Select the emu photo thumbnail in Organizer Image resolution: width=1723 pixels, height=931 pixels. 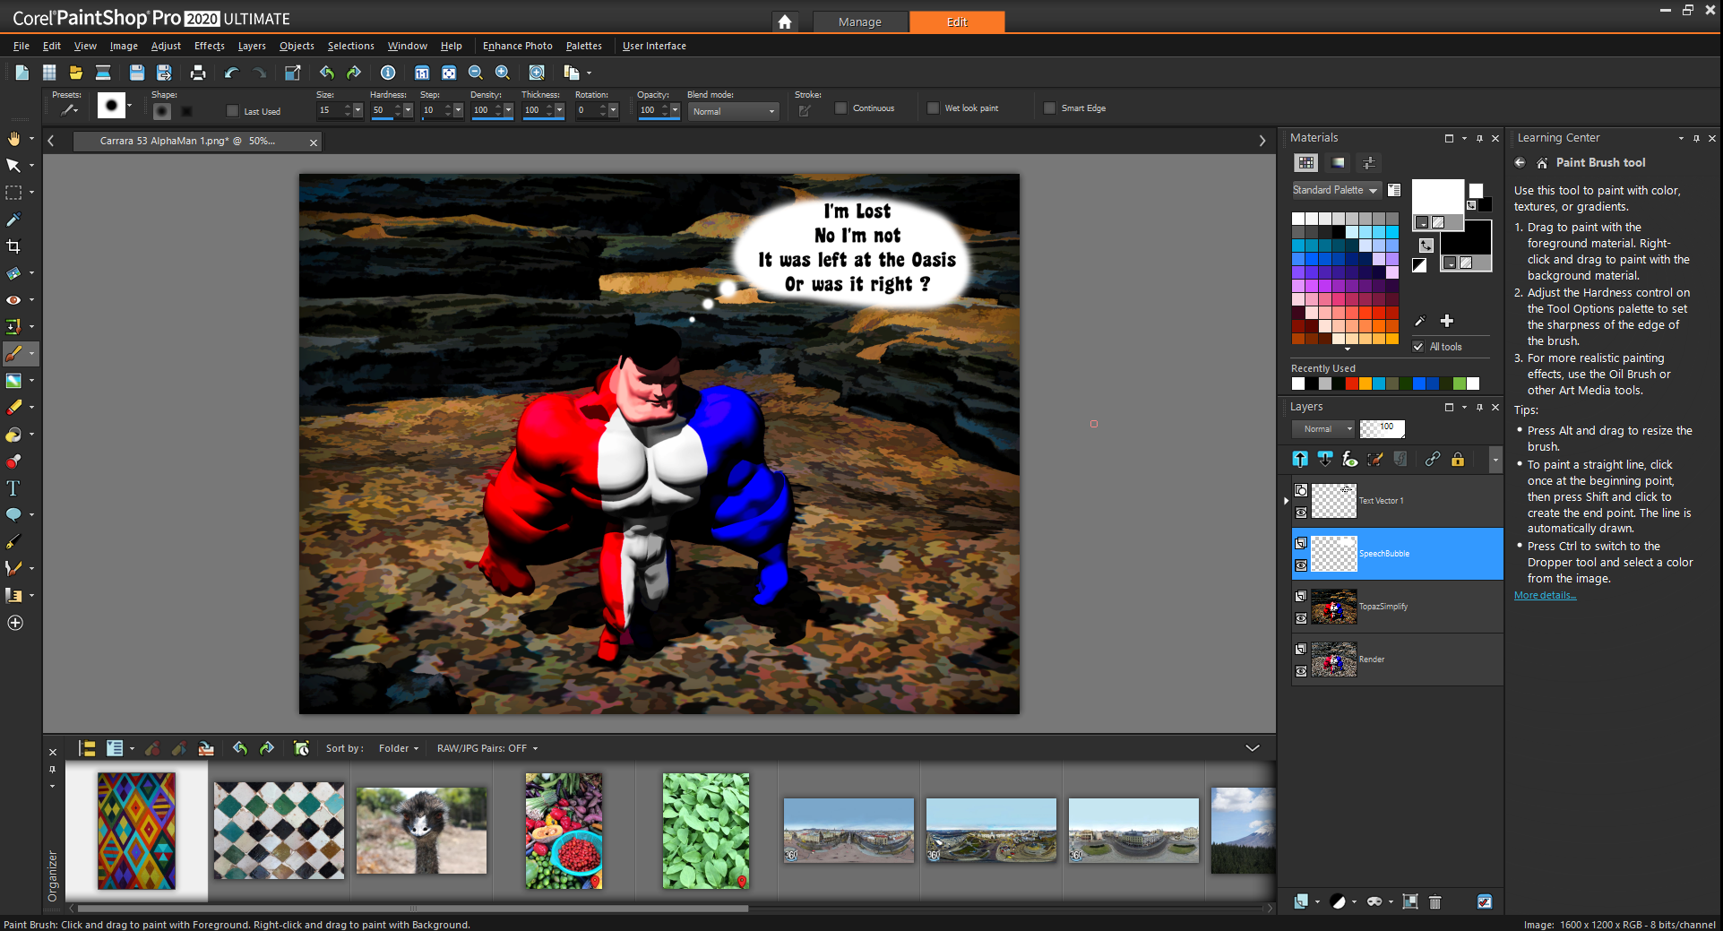(421, 831)
